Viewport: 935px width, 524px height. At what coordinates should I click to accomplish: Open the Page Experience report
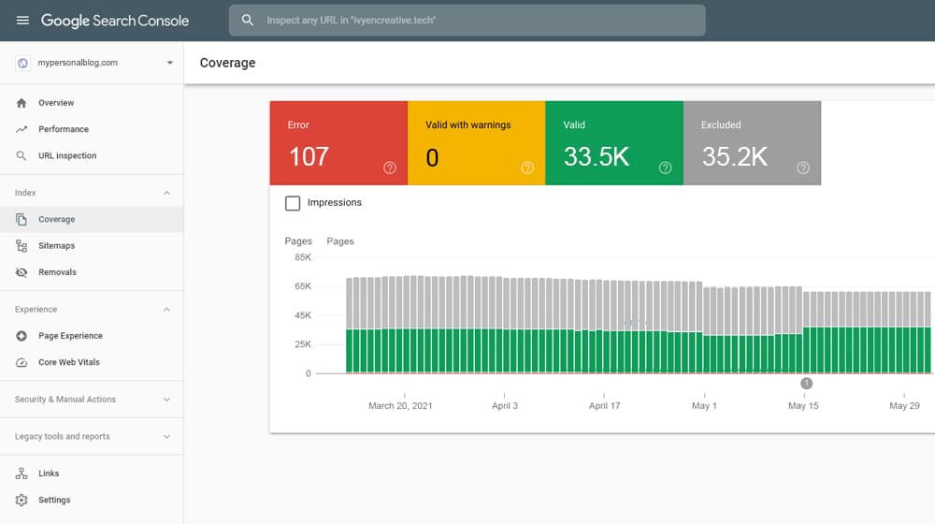coord(92,335)
